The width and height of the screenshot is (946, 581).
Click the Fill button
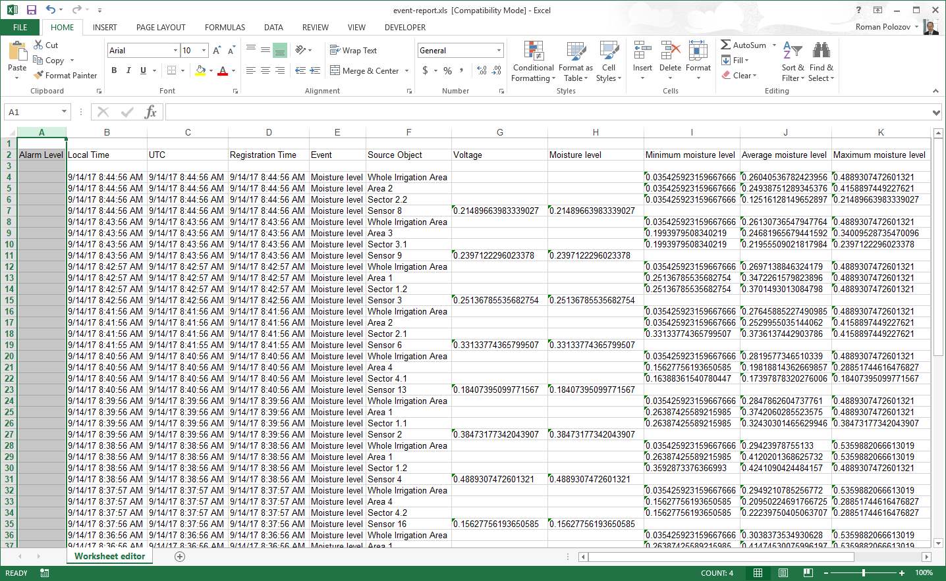coord(735,60)
